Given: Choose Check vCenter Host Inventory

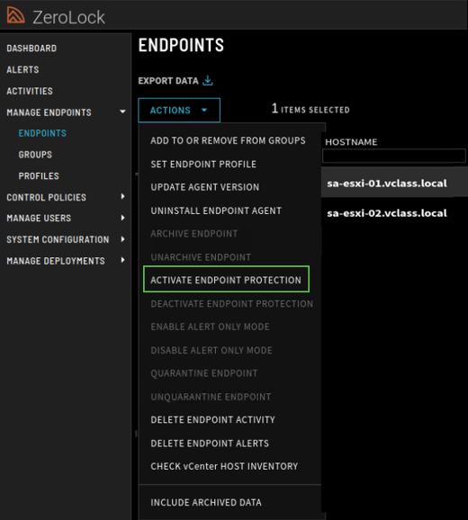Looking at the screenshot, I should pos(224,466).
